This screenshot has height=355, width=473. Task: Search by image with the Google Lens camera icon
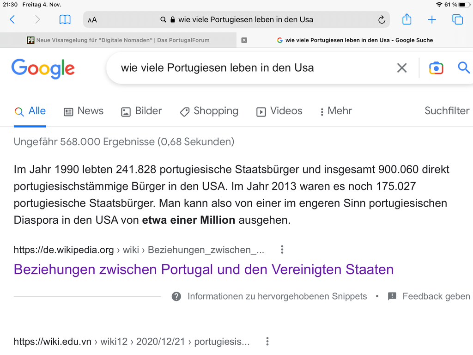[436, 68]
